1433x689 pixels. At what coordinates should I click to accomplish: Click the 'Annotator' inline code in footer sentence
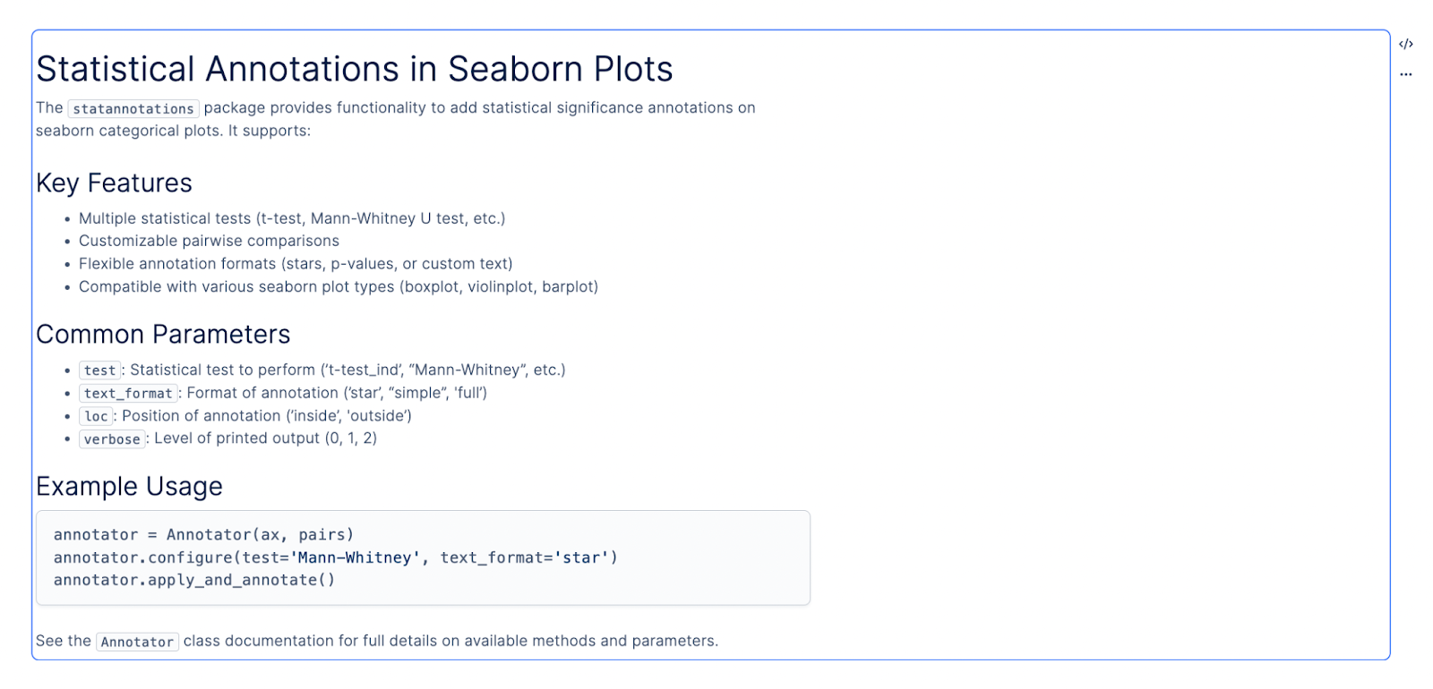coord(137,642)
